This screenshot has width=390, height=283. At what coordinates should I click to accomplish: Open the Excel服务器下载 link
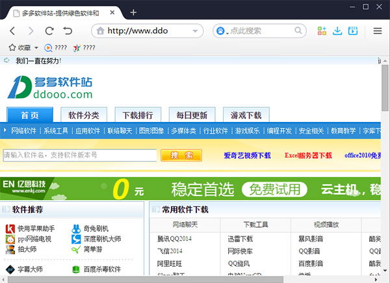click(308, 156)
